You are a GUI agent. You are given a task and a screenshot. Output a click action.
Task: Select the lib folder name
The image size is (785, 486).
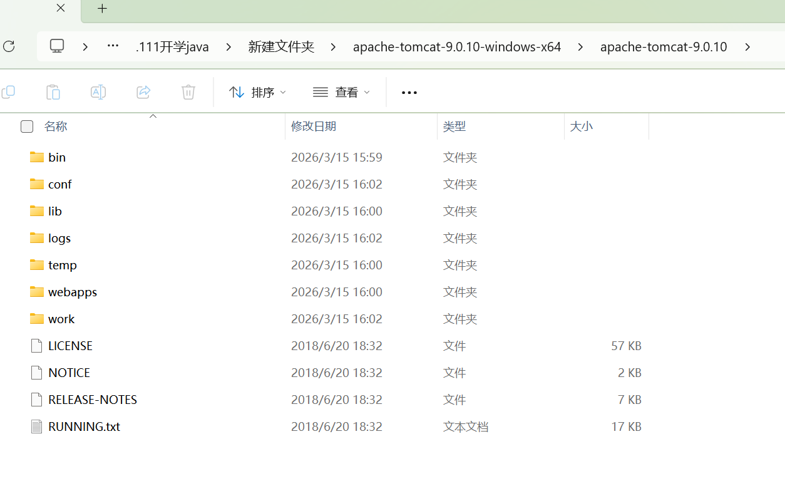click(x=55, y=211)
